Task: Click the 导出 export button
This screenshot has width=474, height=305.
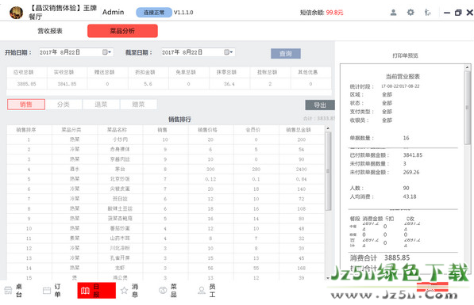Action: 320,105
